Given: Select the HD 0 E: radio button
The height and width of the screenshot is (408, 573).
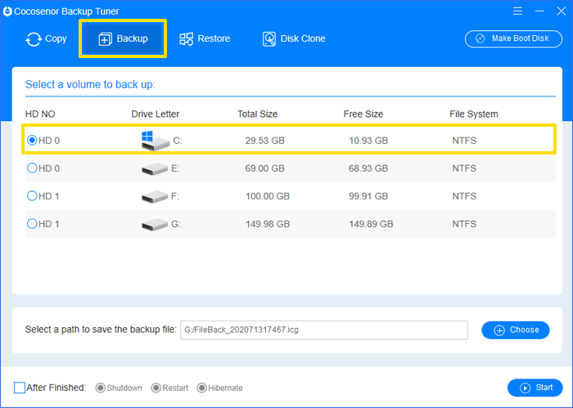Looking at the screenshot, I should (x=32, y=168).
